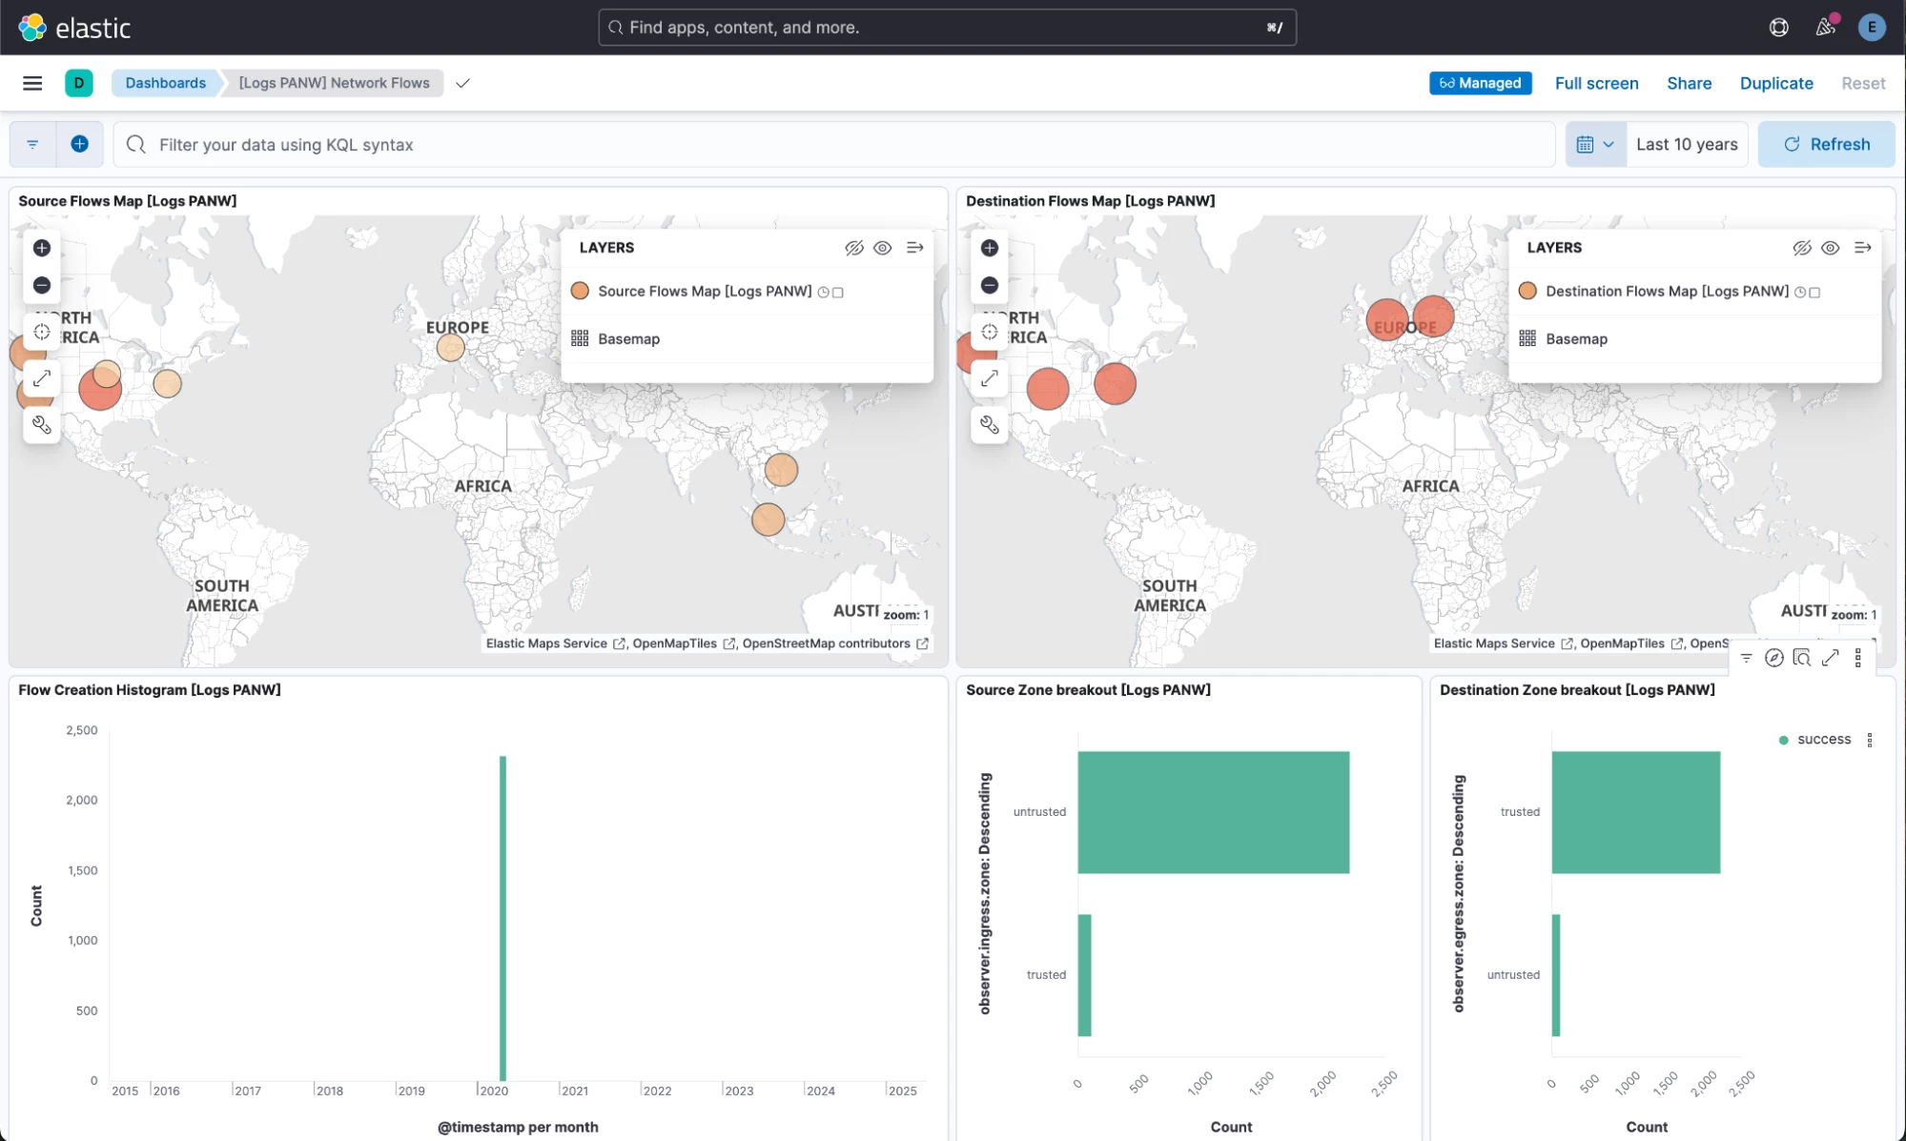Screen dimensions: 1906x1141
Task: Zoom out on Destination Flows Map
Action: (x=990, y=285)
